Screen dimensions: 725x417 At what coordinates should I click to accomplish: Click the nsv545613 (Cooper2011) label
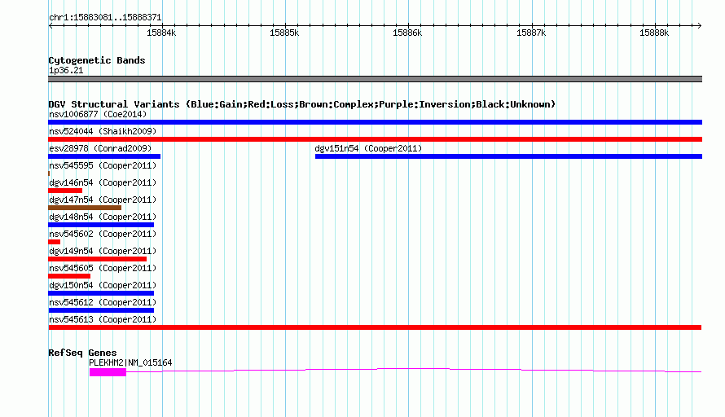(103, 319)
